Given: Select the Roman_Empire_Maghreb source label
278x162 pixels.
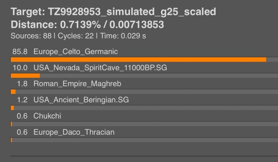Looking at the screenshot, I should [x=77, y=84].
